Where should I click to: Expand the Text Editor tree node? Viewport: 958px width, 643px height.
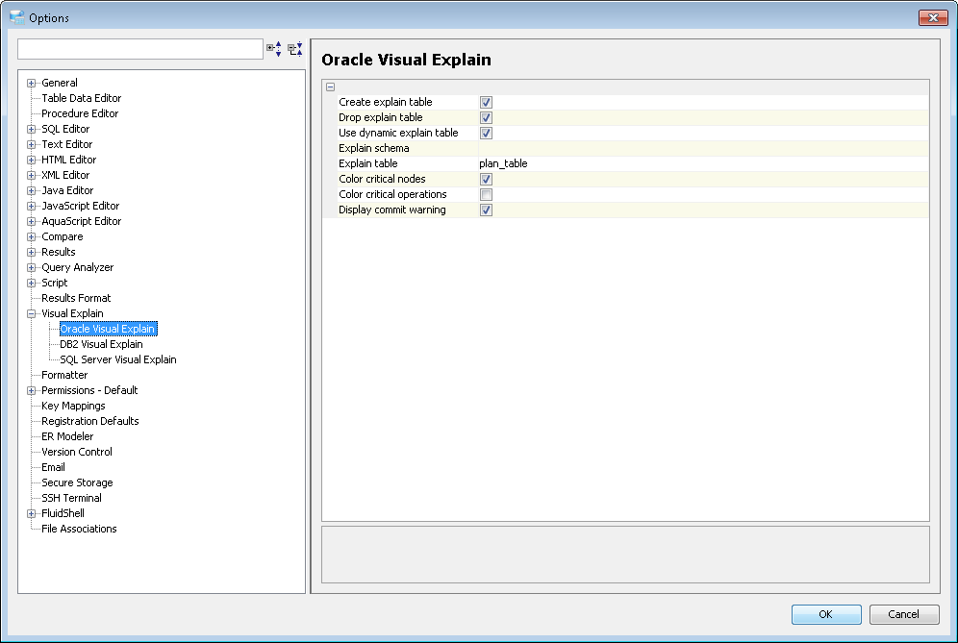[31, 145]
